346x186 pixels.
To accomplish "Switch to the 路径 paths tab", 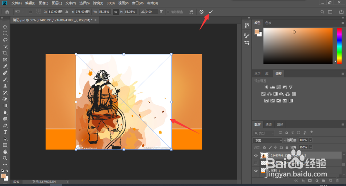I will (x=280, y=124).
